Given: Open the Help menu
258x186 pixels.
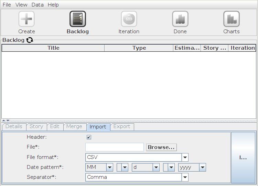Looking at the screenshot, I should pyautogui.click(x=53, y=5).
